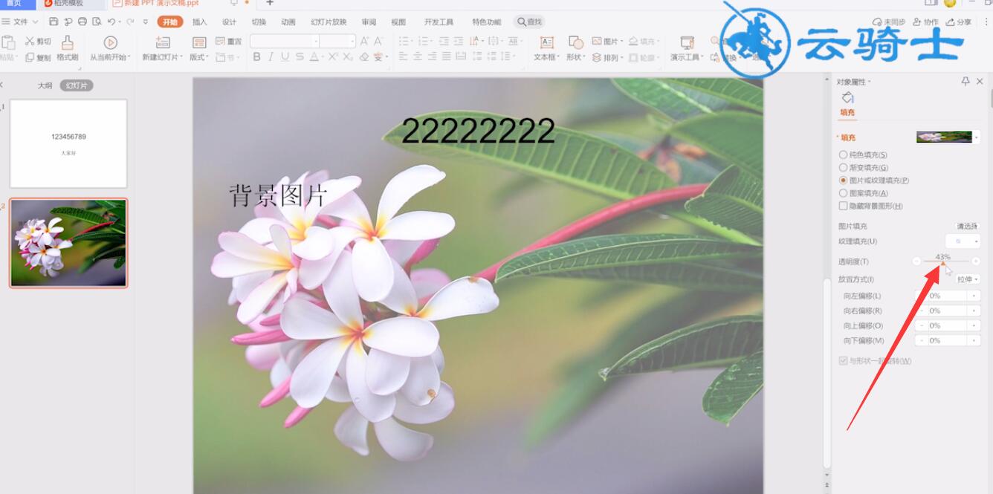993x494 pixels.
Task: Cut selection with 剪切
Action: tap(38, 42)
